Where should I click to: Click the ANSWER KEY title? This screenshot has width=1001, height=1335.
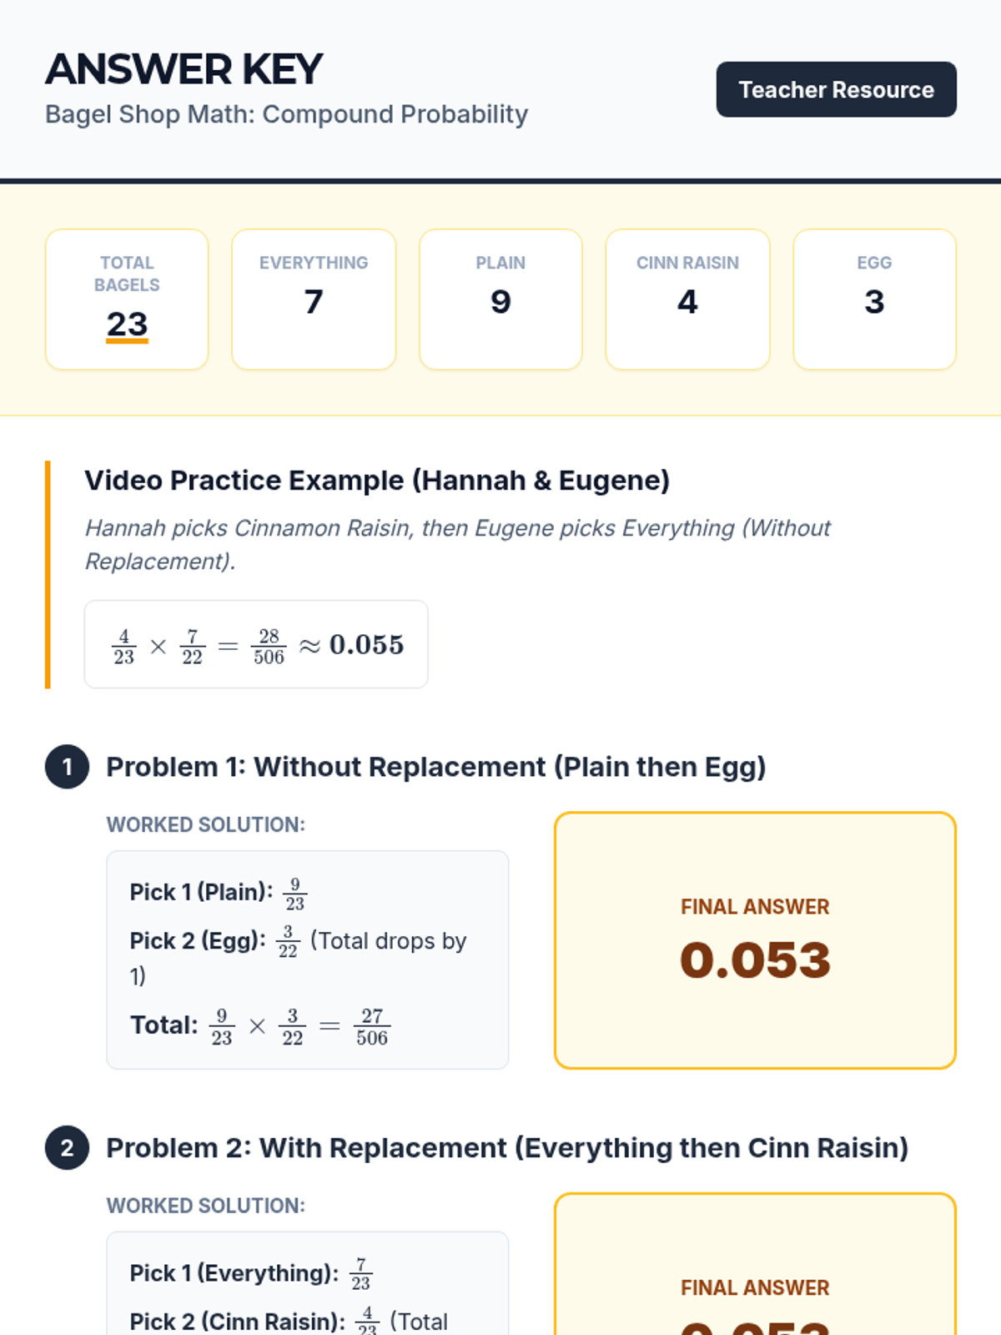(x=184, y=69)
